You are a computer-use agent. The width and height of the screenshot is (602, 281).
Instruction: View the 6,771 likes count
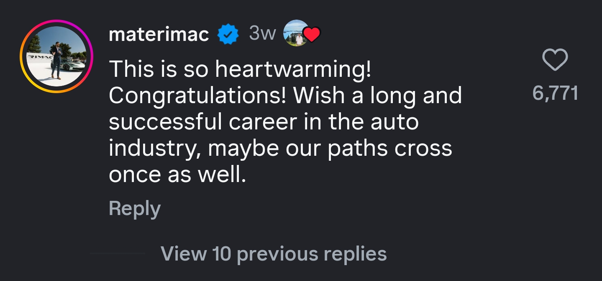point(555,93)
